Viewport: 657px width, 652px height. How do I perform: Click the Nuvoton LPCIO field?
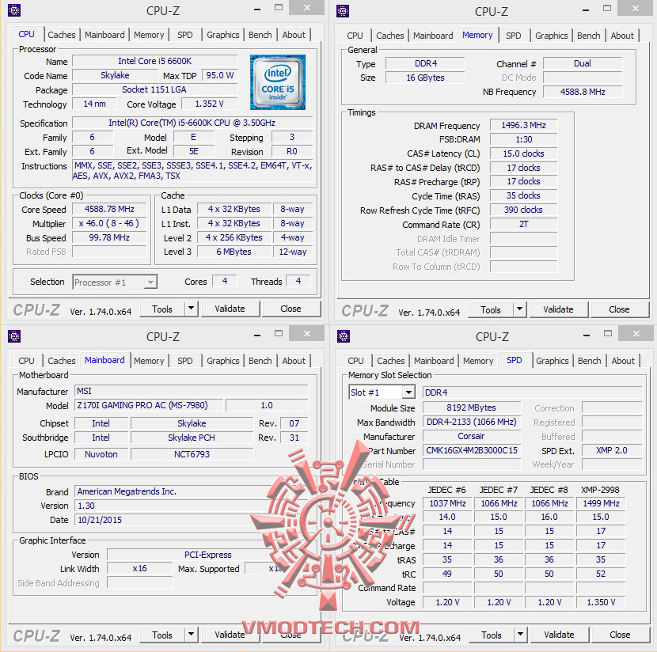(x=101, y=454)
